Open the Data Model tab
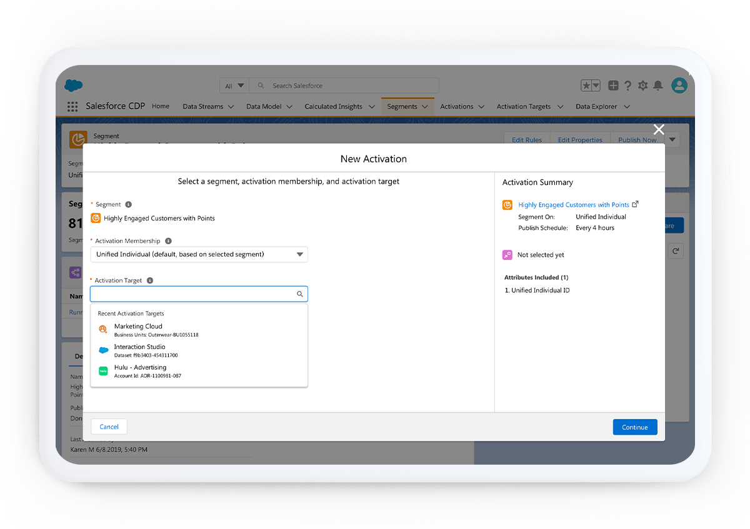Image resolution: width=750 pixels, height=529 pixels. 264,107
